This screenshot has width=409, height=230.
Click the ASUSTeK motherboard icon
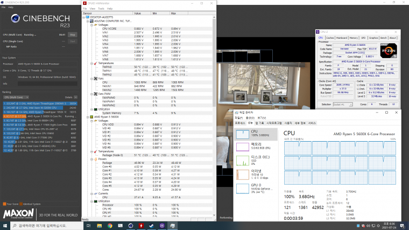pyautogui.click(x=91, y=21)
